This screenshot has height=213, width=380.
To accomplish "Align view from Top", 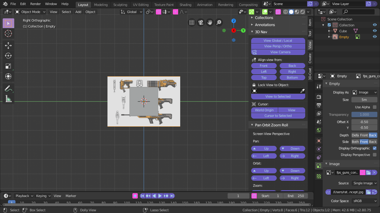I will tap(264, 78).
